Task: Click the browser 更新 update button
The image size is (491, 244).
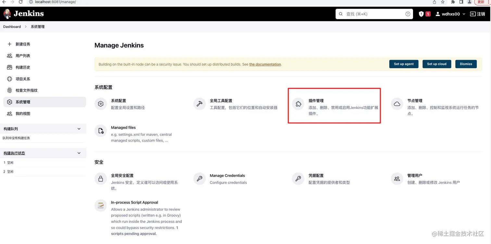Action: click(481, 2)
